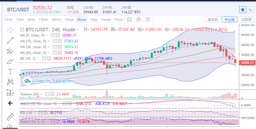Open the Chart by TradingView link
256x129 pixels.
tap(55, 81)
